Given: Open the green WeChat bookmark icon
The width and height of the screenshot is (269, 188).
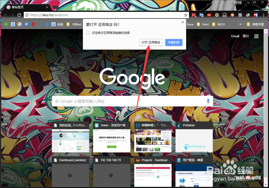Looking at the screenshot, I should (x=6, y=24).
